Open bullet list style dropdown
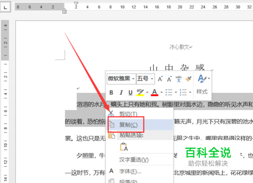The width and height of the screenshot is (253, 183). pos(176,92)
